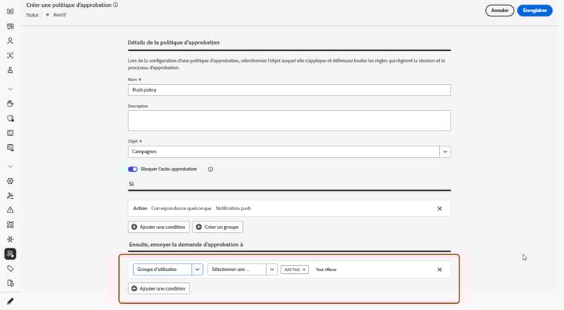Click the Enregistrer button
This screenshot has height=310, width=564.
tap(535, 11)
